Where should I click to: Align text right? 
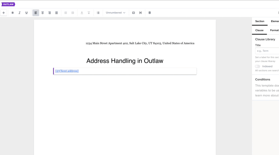[50, 13]
